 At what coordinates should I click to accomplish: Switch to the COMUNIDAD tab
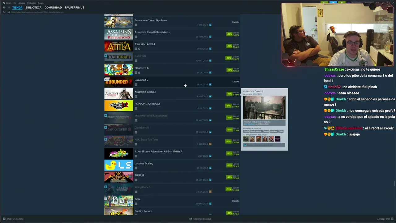click(x=53, y=7)
